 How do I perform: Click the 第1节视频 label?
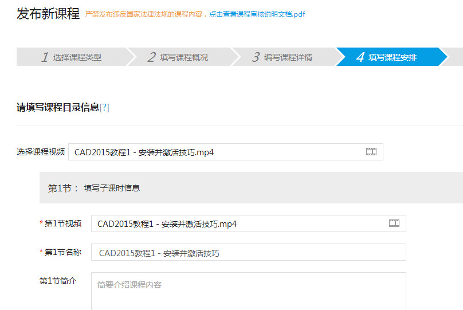(x=63, y=224)
